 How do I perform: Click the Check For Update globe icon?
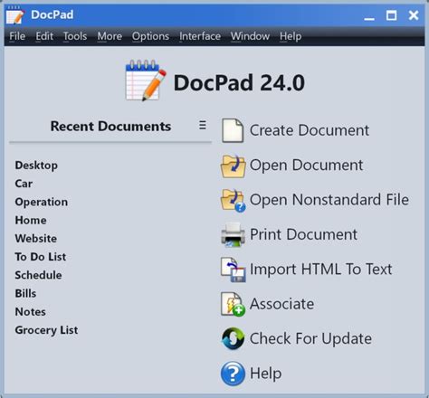coord(233,339)
